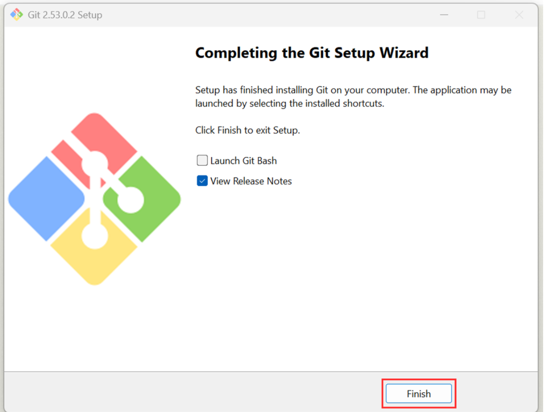Screen dimensions: 550x412
Task: Click the View Release Notes label text
Action: click(251, 181)
